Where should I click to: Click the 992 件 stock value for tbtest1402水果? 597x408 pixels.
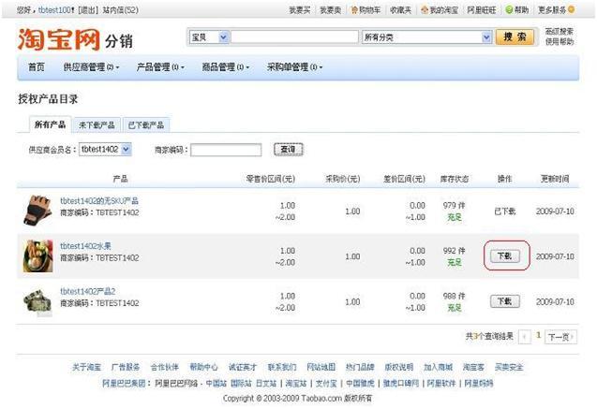pyautogui.click(x=454, y=251)
